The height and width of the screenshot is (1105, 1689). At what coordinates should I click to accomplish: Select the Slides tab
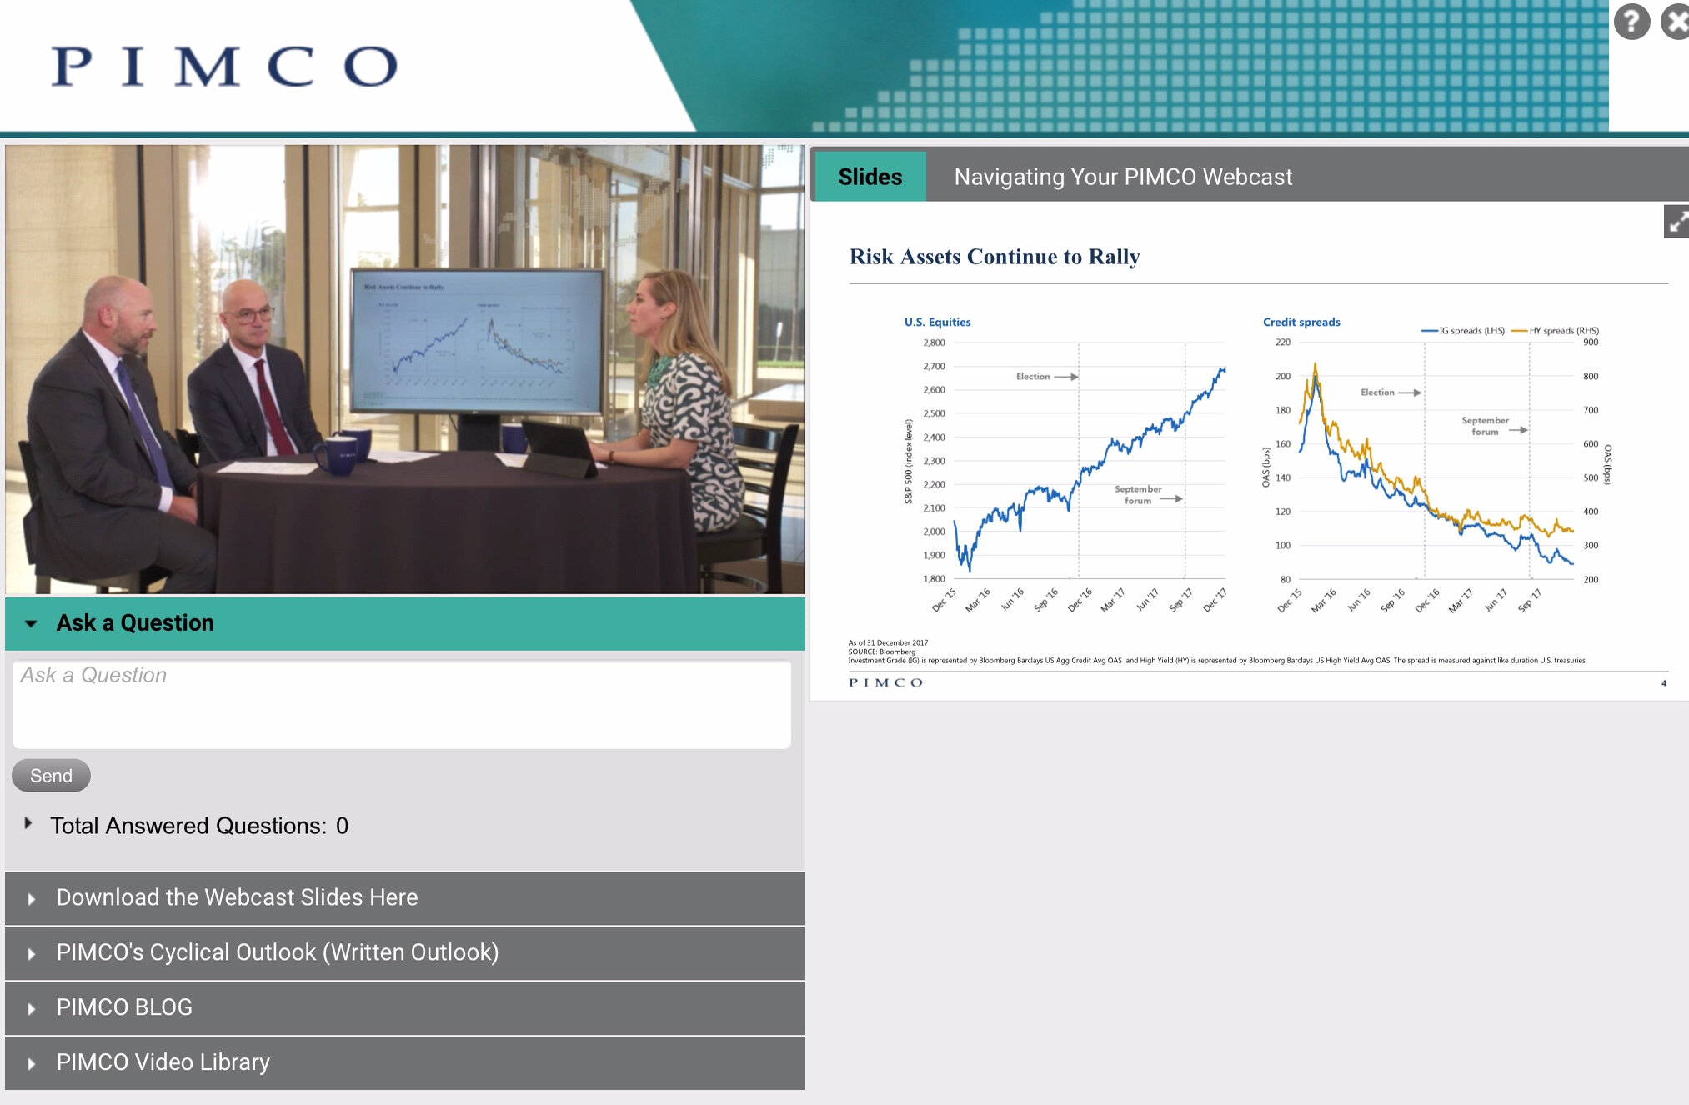click(x=870, y=177)
